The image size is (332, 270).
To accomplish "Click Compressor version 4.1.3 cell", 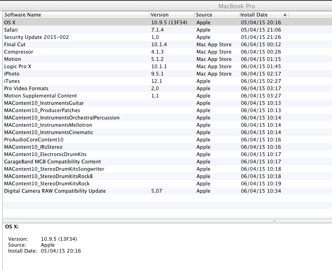I will [x=158, y=52].
